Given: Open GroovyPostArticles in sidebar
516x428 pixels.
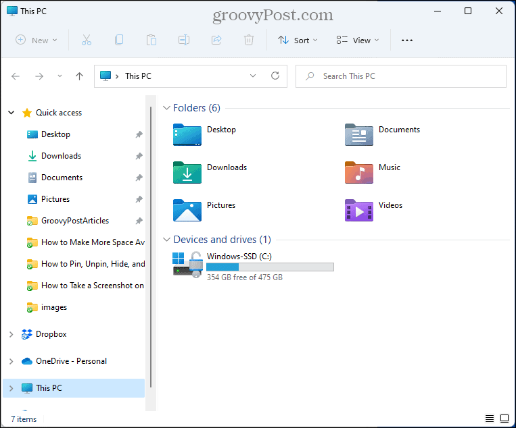Looking at the screenshot, I should 75,221.
